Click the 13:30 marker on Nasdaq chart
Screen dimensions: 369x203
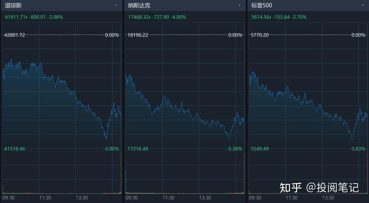pos(205,198)
